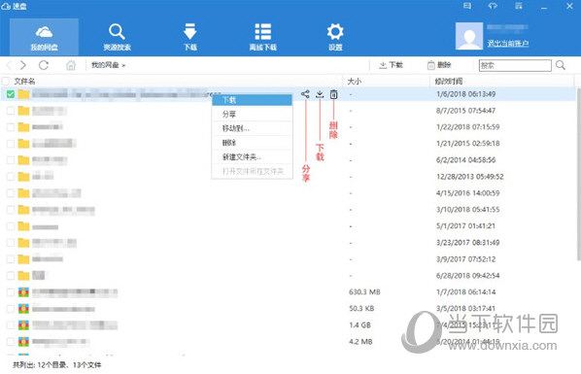The image size is (581, 374).
Task: Click the folder icon in the 4/15/2016 row
Action: [23, 193]
